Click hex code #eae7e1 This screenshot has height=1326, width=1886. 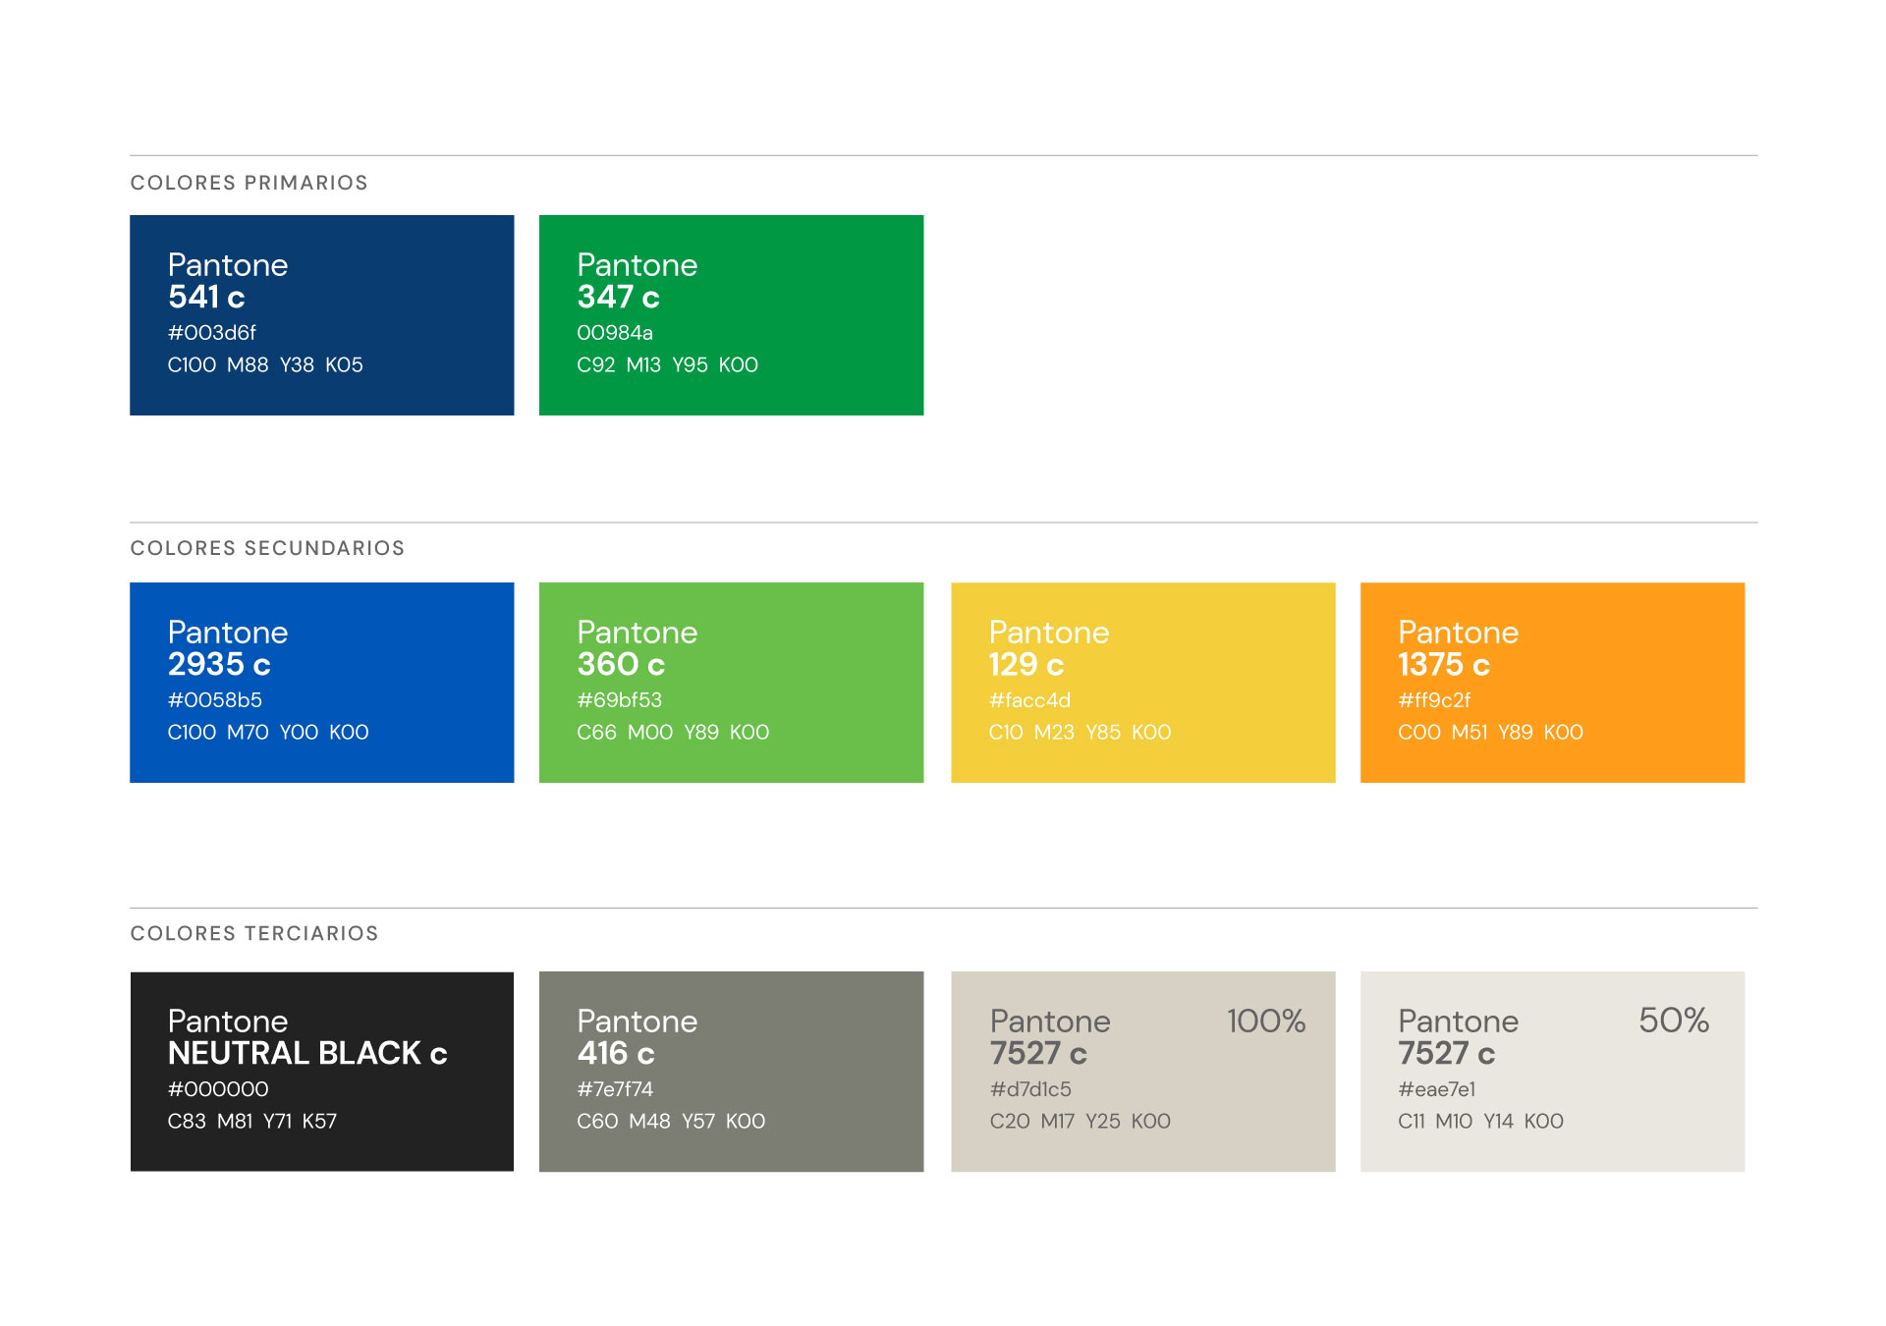(1437, 1089)
